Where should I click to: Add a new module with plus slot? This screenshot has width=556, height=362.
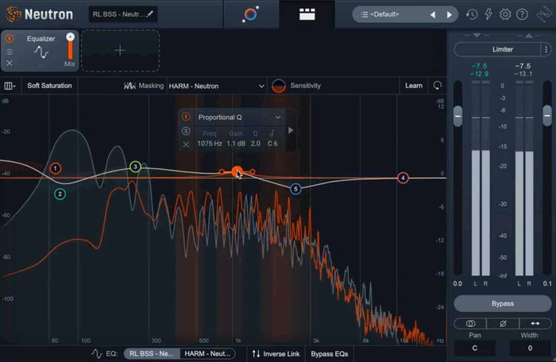tap(120, 50)
